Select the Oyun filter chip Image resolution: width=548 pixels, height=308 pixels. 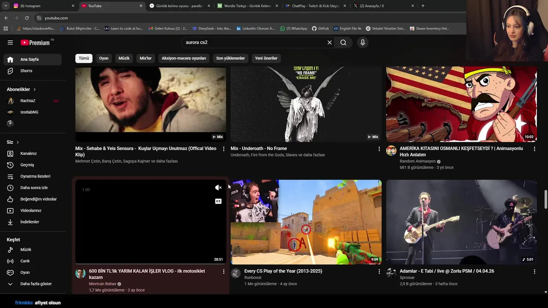[x=104, y=58]
